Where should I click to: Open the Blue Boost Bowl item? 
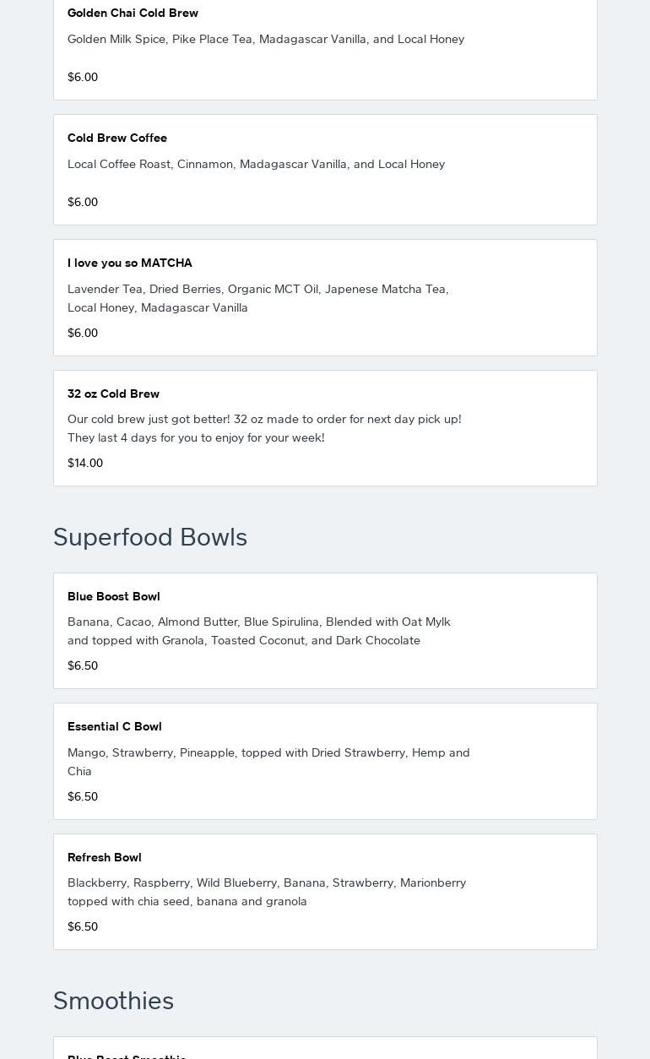(x=114, y=596)
